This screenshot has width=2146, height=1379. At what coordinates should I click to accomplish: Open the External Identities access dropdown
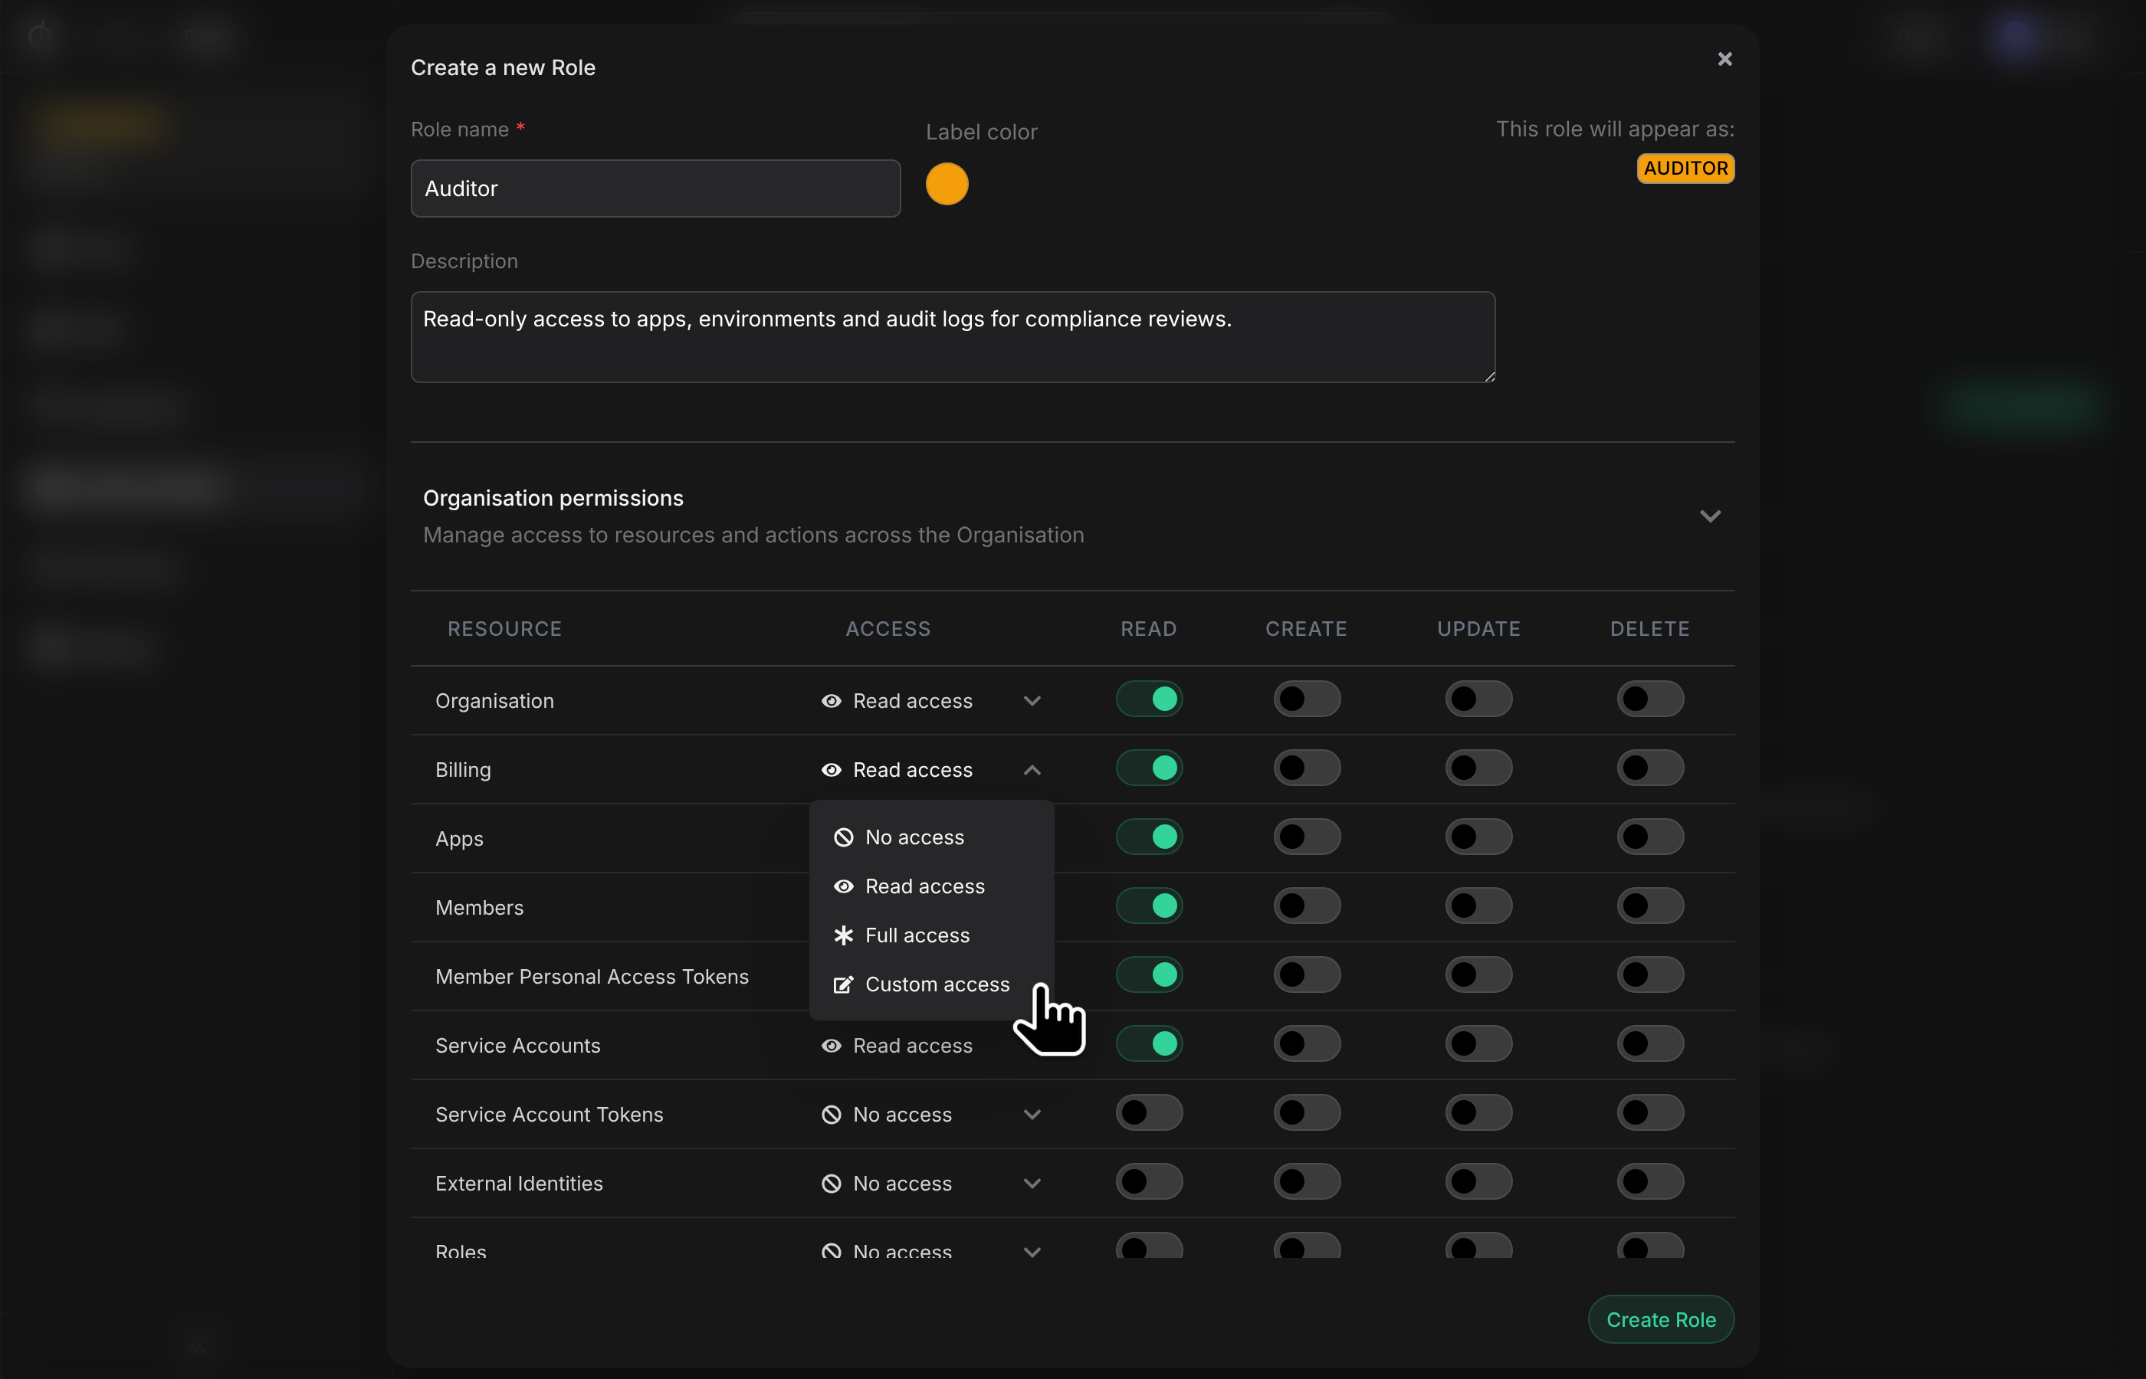(931, 1183)
